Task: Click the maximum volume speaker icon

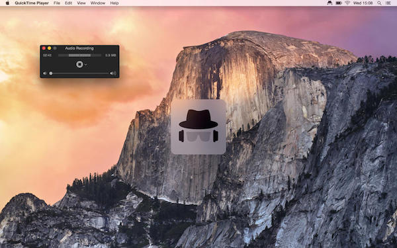Action: (x=113, y=73)
